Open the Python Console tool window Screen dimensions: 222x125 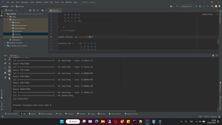[131, 114]
